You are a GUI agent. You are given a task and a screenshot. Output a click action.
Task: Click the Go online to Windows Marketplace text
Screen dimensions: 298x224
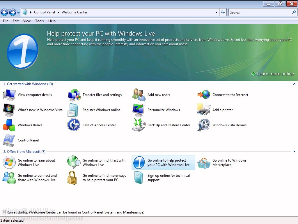[229, 162]
